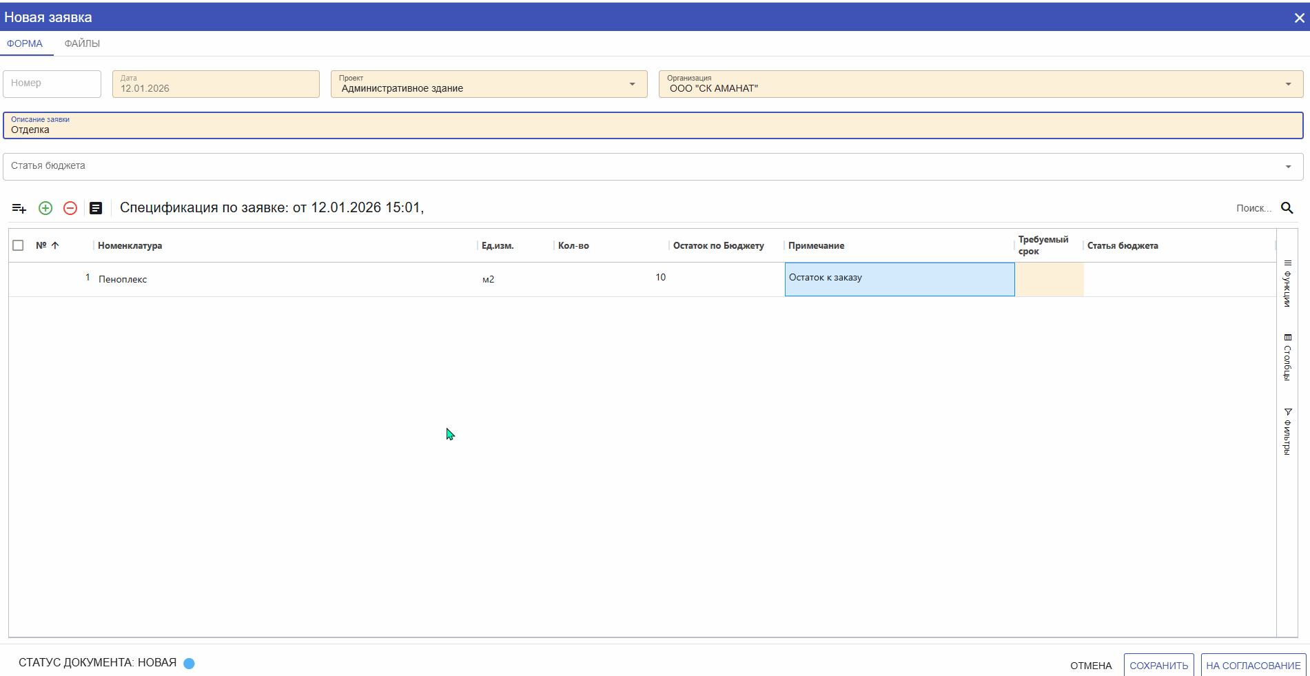The image size is (1310, 676).
Task: Click the add multiple rows list icon
Action: 19,208
